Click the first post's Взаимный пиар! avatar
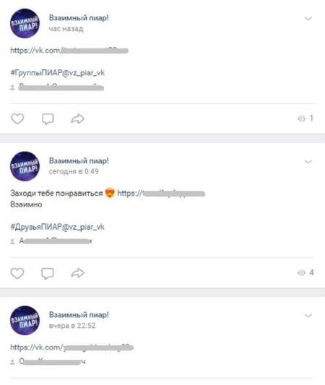Screen dimensions: 325x385 coord(25,23)
